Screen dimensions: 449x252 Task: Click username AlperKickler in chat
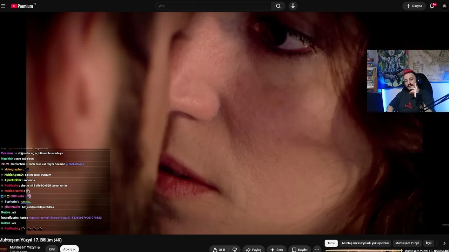[13, 180]
